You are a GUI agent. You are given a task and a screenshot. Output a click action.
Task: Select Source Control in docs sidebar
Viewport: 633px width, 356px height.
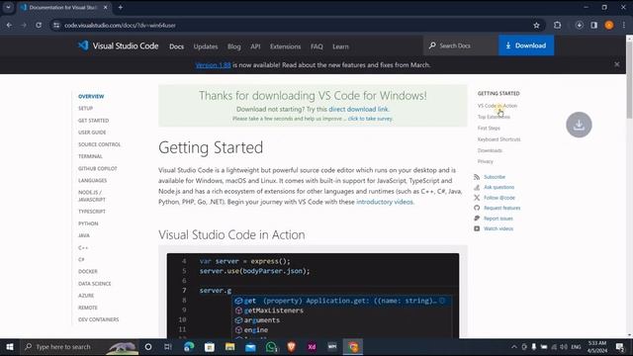99,144
